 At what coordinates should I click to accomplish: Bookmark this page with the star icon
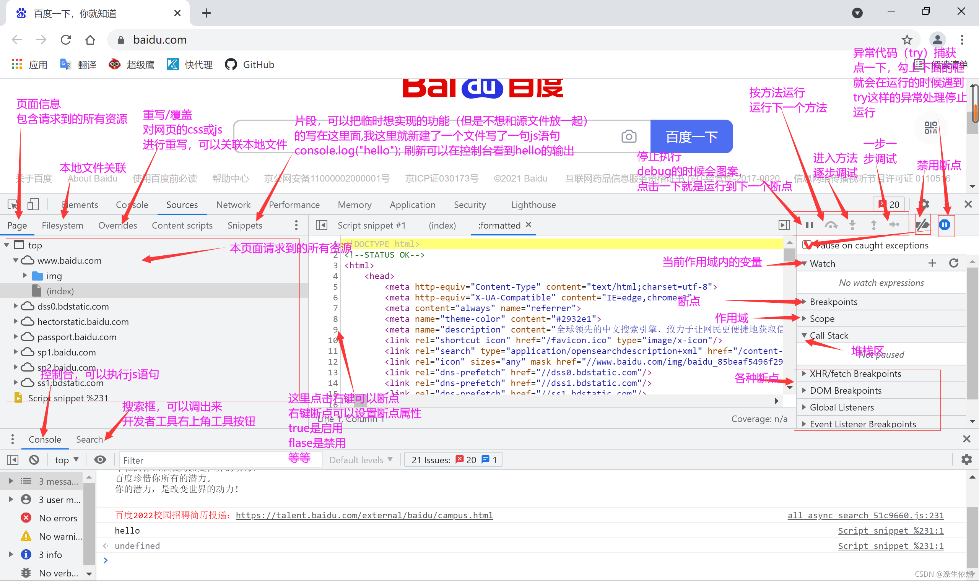point(907,39)
